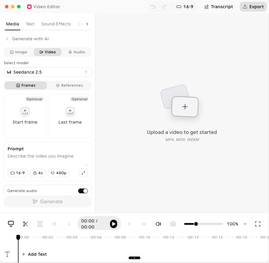Change the 480p resolution setting
The width and height of the screenshot is (269, 263).
pos(58,173)
